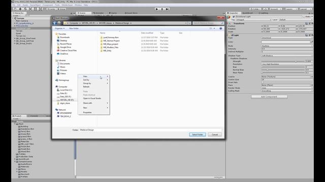Click the Pause button in Unity
This screenshot has width=325, height=182.
tap(162, 9)
